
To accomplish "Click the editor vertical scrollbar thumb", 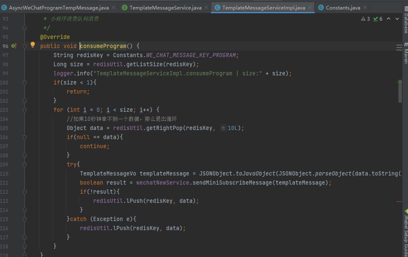I will [400, 91].
